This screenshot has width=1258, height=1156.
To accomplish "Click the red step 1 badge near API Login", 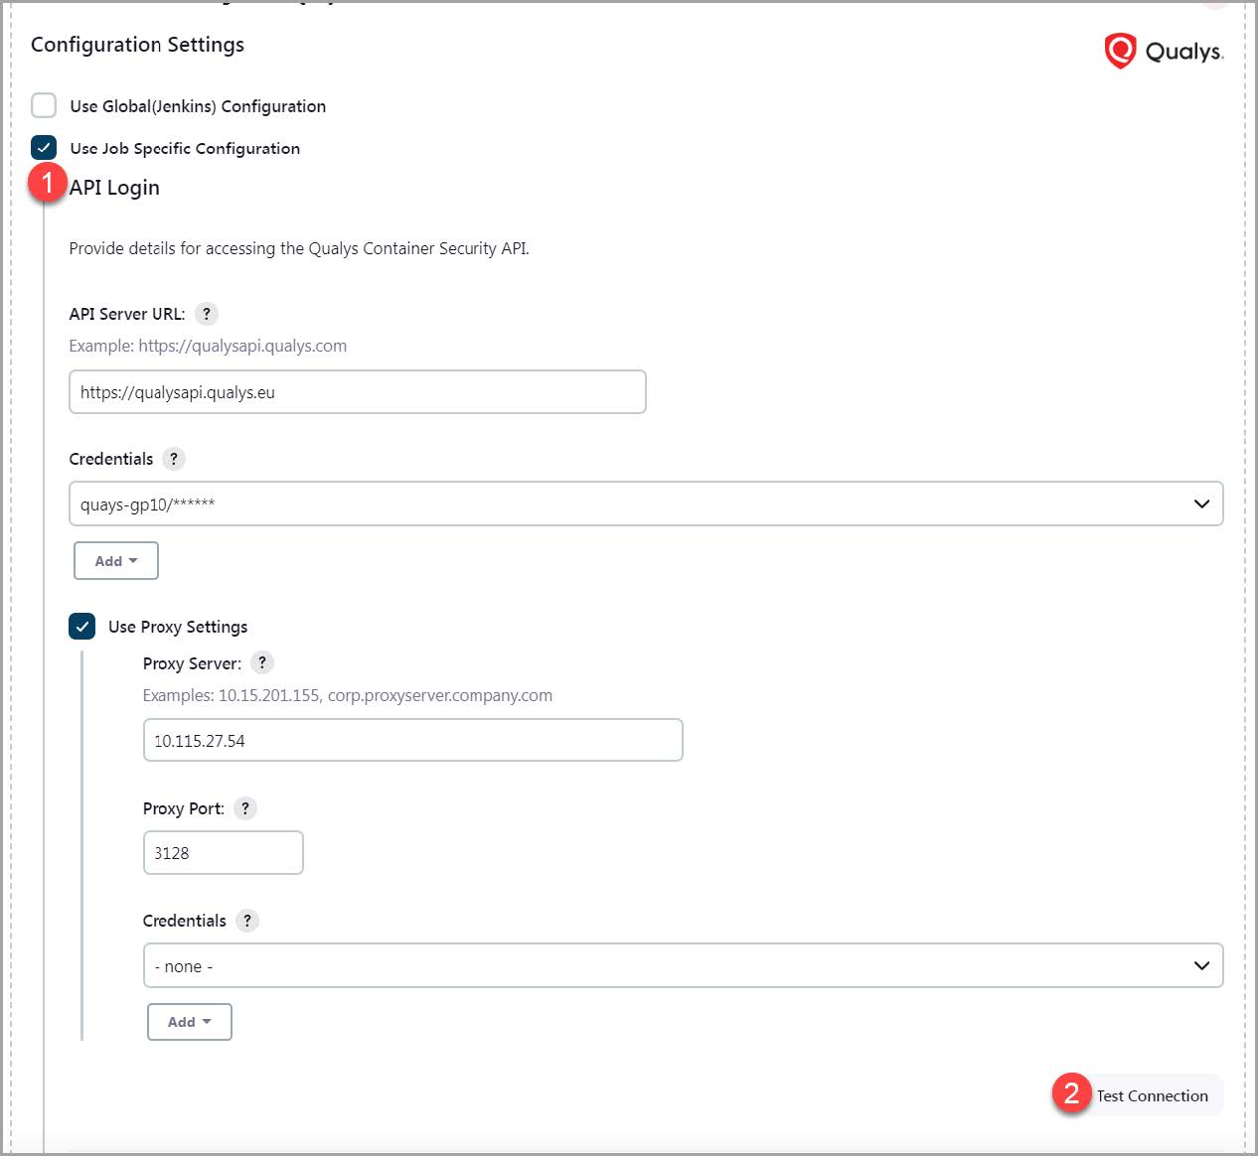I will coord(46,182).
